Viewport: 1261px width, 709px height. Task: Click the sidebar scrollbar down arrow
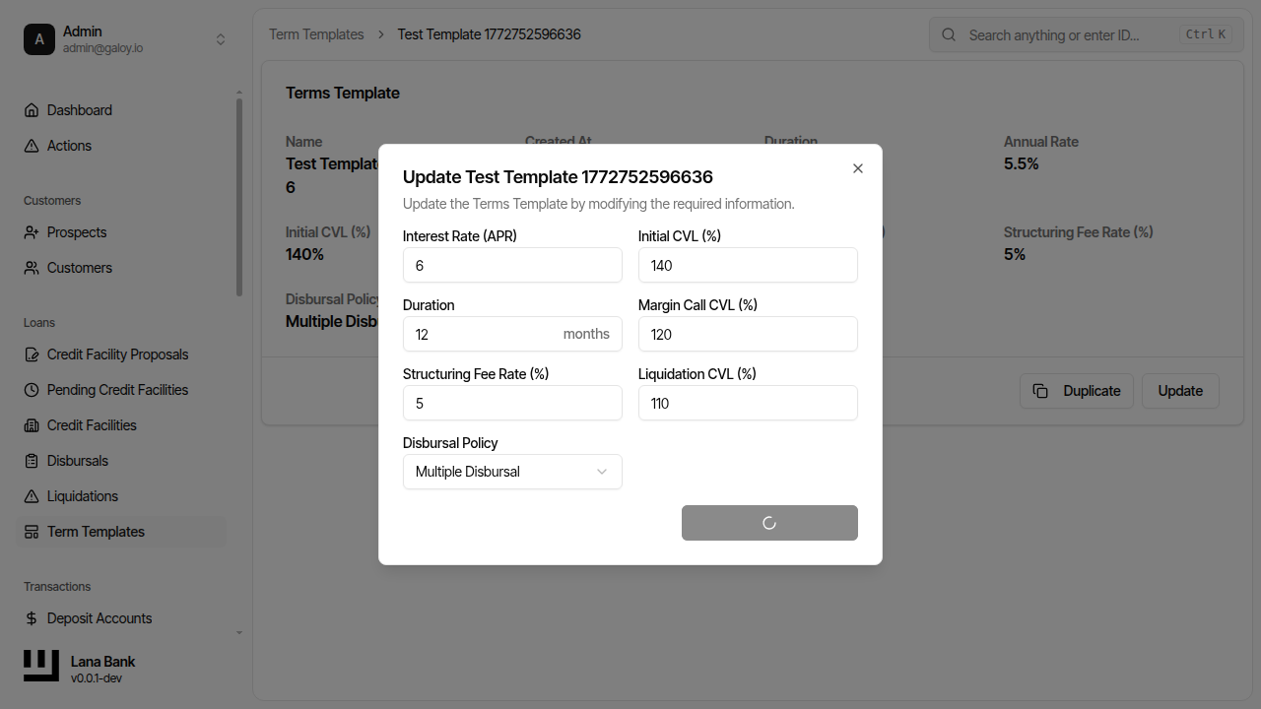(239, 632)
